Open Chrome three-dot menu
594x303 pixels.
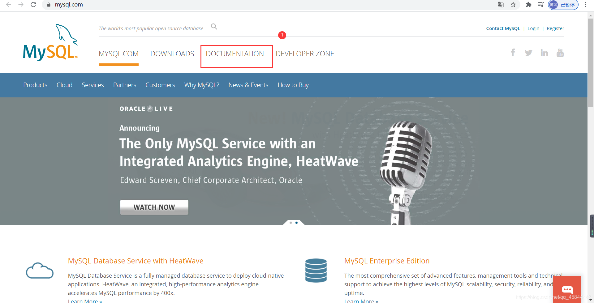(585, 5)
